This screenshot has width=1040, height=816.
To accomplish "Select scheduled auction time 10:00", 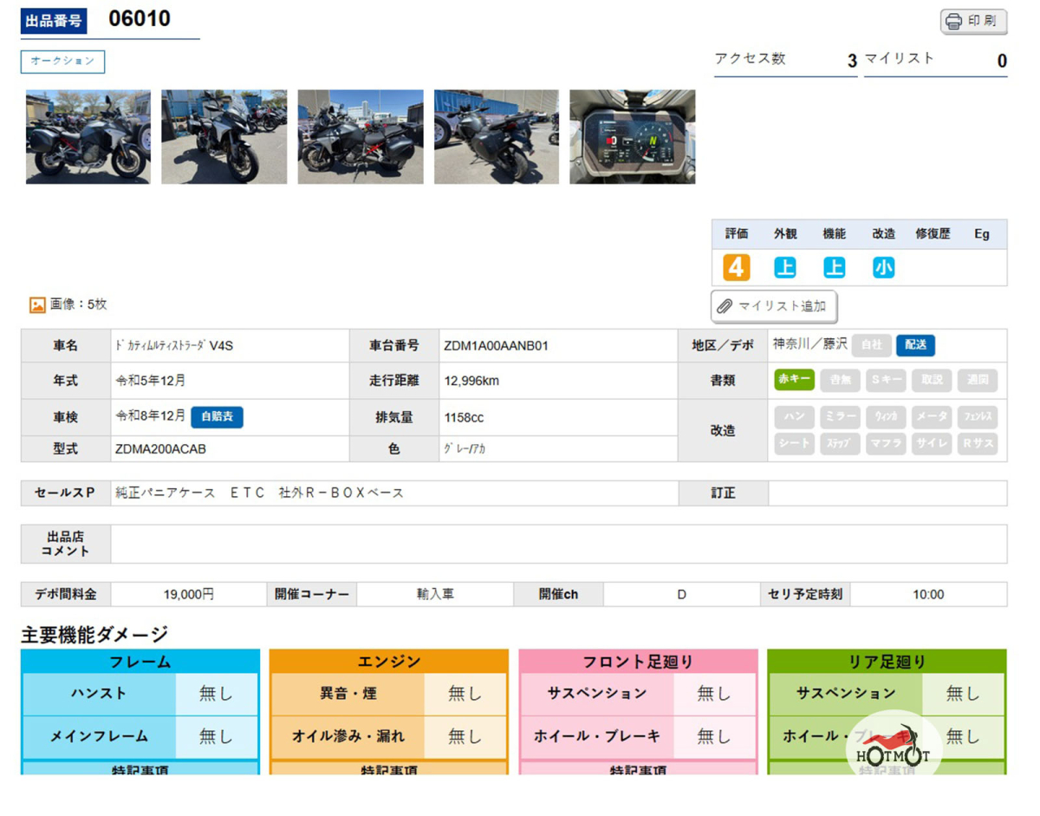I will pyautogui.click(x=928, y=595).
